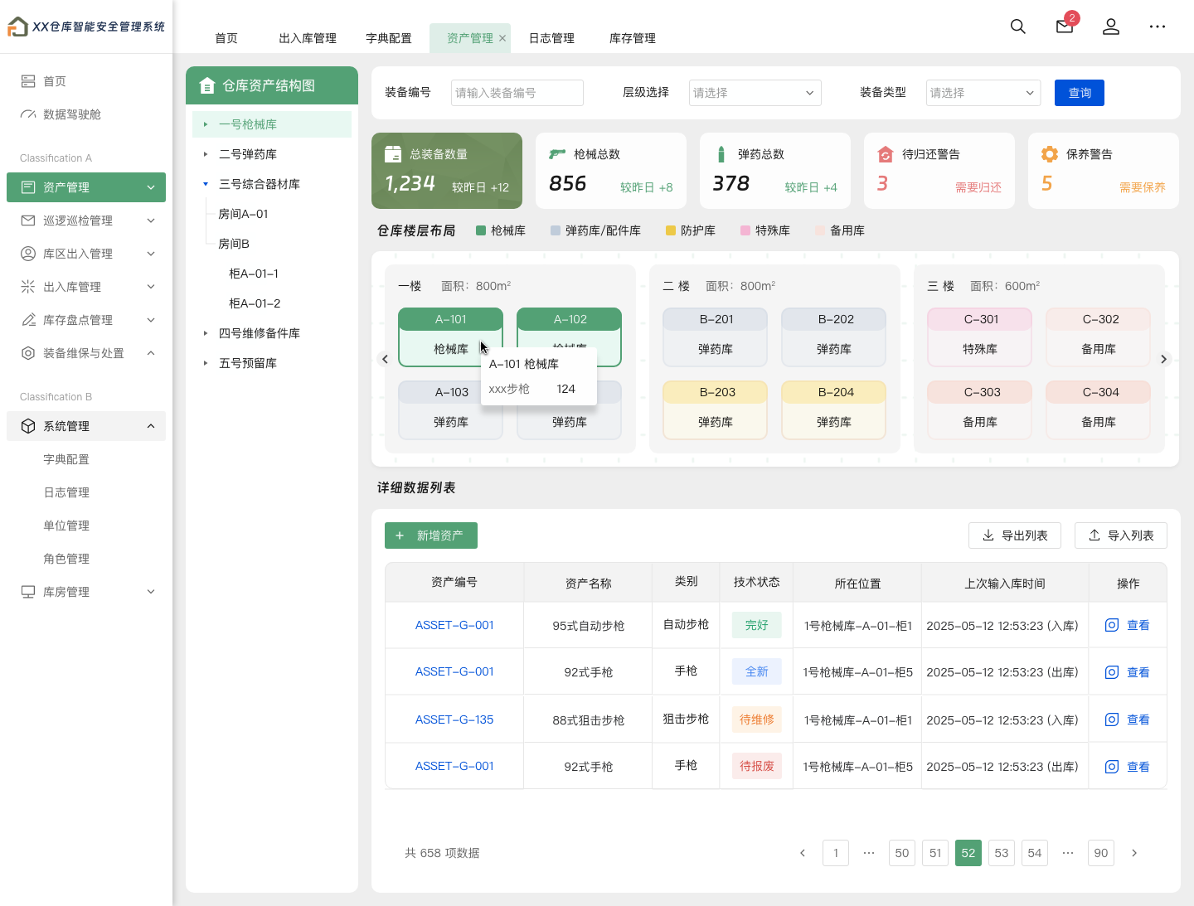The image size is (1194, 906).
Task: Select room card B-201 弹药库
Action: [716, 337]
